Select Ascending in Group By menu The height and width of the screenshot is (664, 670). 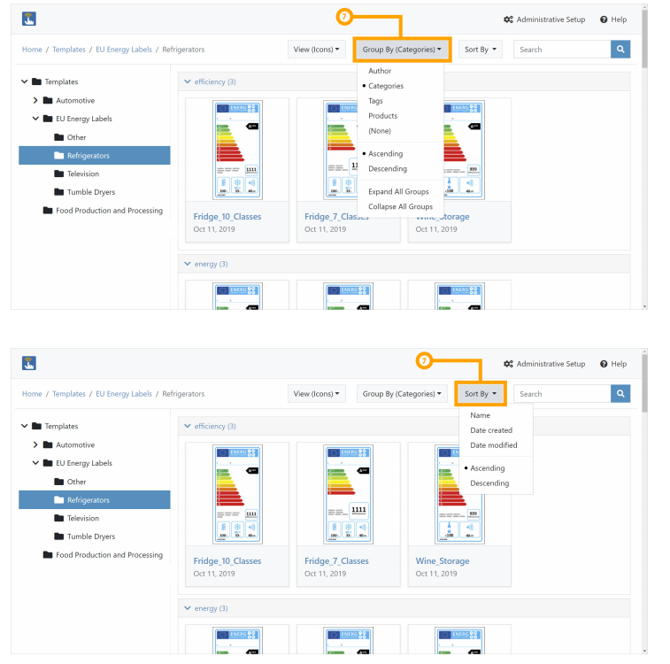(385, 154)
